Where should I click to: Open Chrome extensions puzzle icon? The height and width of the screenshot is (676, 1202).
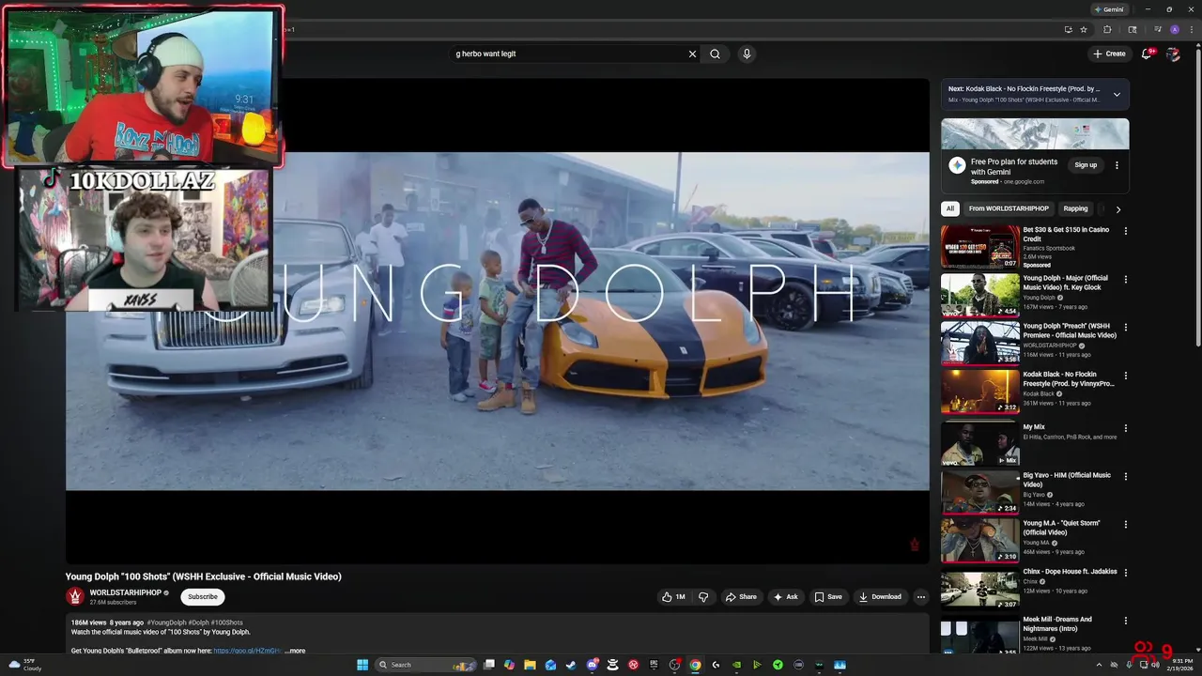click(x=1107, y=29)
